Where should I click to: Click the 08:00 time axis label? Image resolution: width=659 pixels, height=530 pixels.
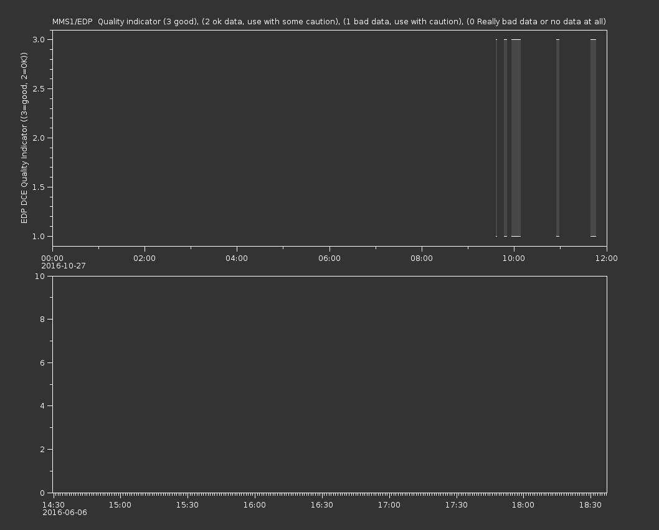[422, 258]
